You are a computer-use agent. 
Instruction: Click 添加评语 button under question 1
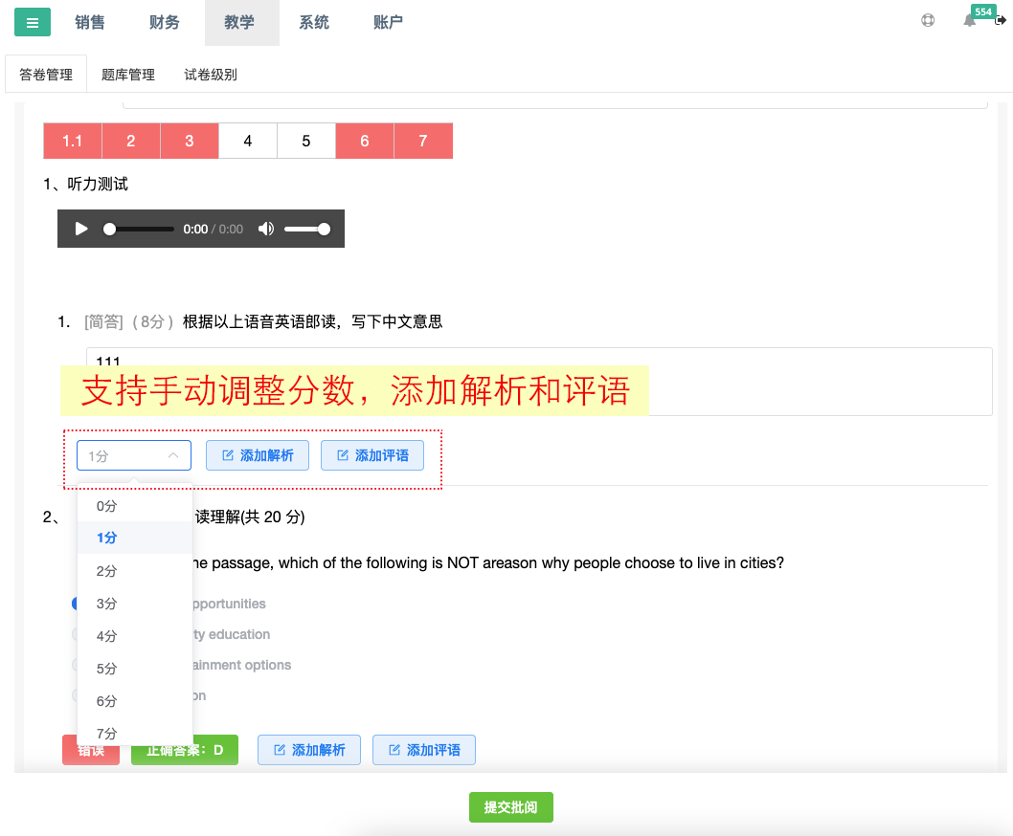372,456
